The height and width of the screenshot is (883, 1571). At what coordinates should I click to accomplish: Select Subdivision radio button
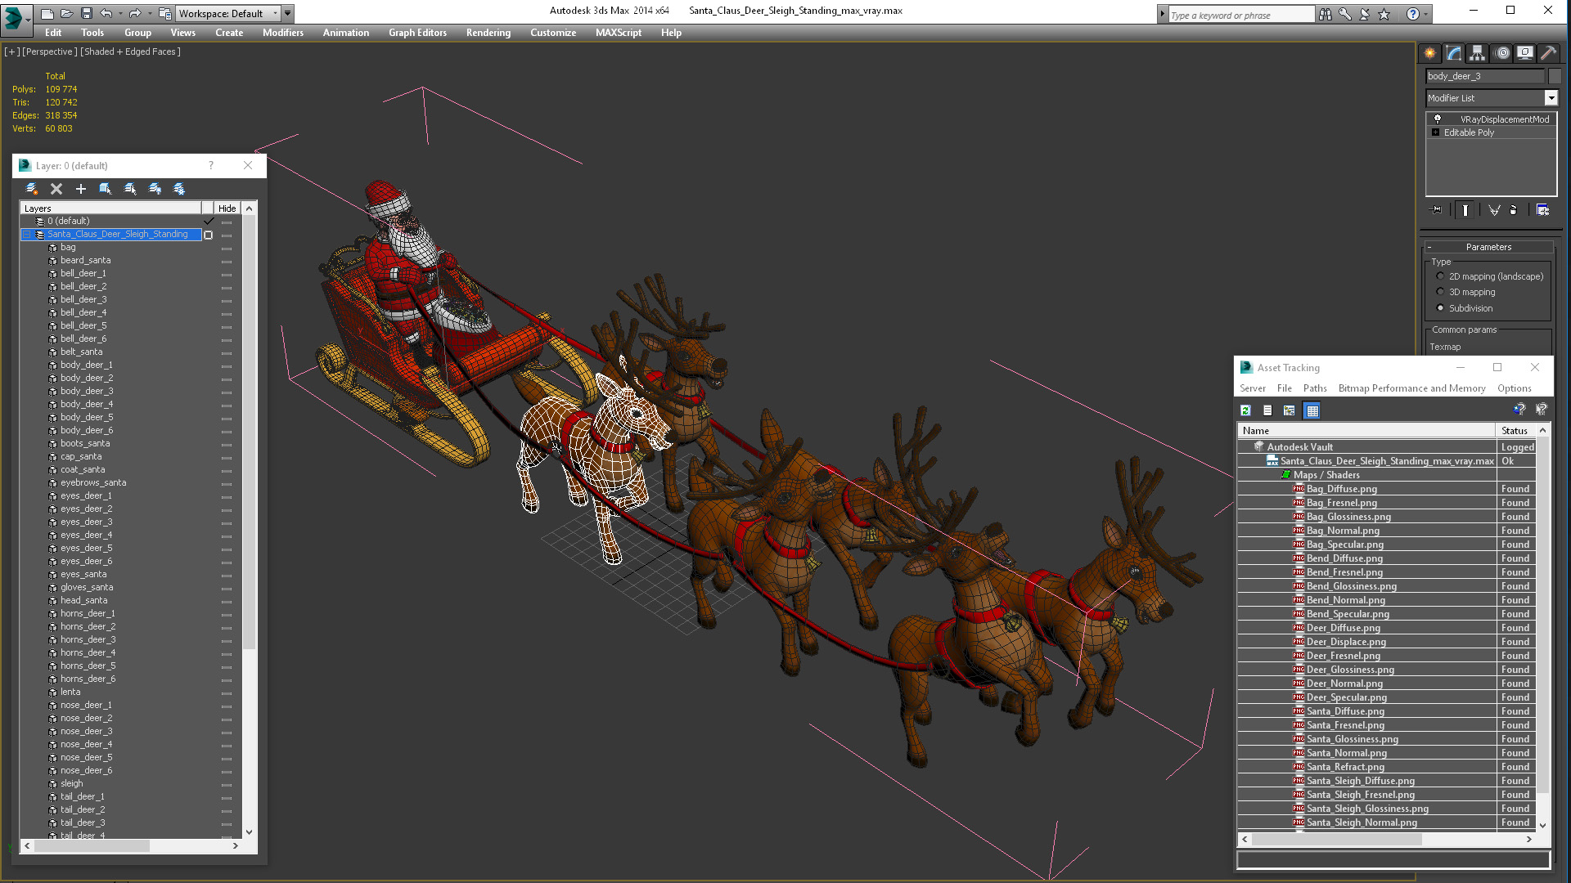(1440, 308)
